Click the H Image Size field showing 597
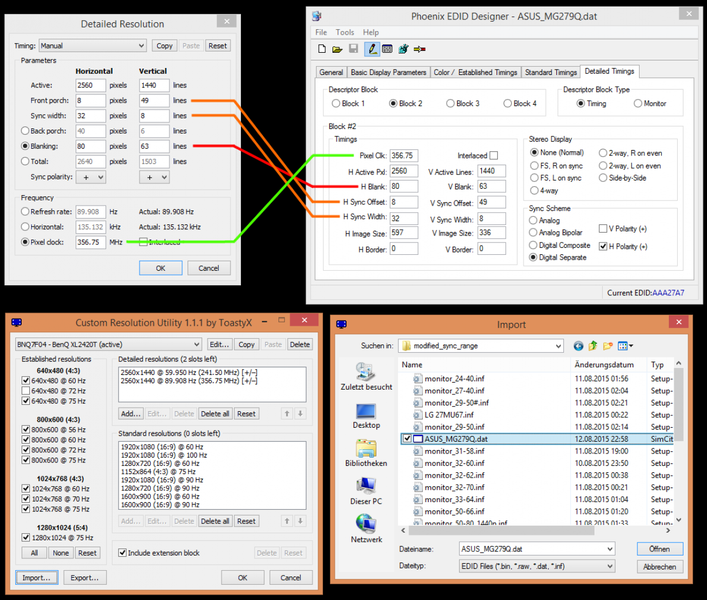The width and height of the screenshot is (707, 600). click(403, 233)
